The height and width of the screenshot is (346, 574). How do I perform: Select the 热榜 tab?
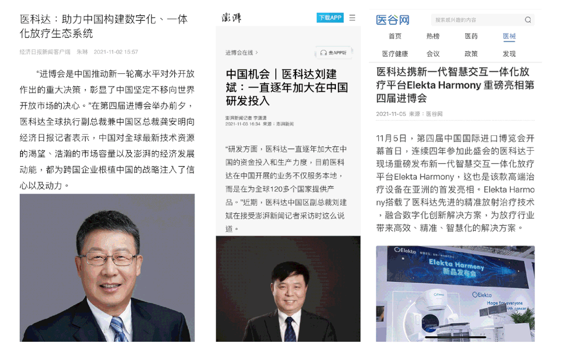[x=433, y=36]
